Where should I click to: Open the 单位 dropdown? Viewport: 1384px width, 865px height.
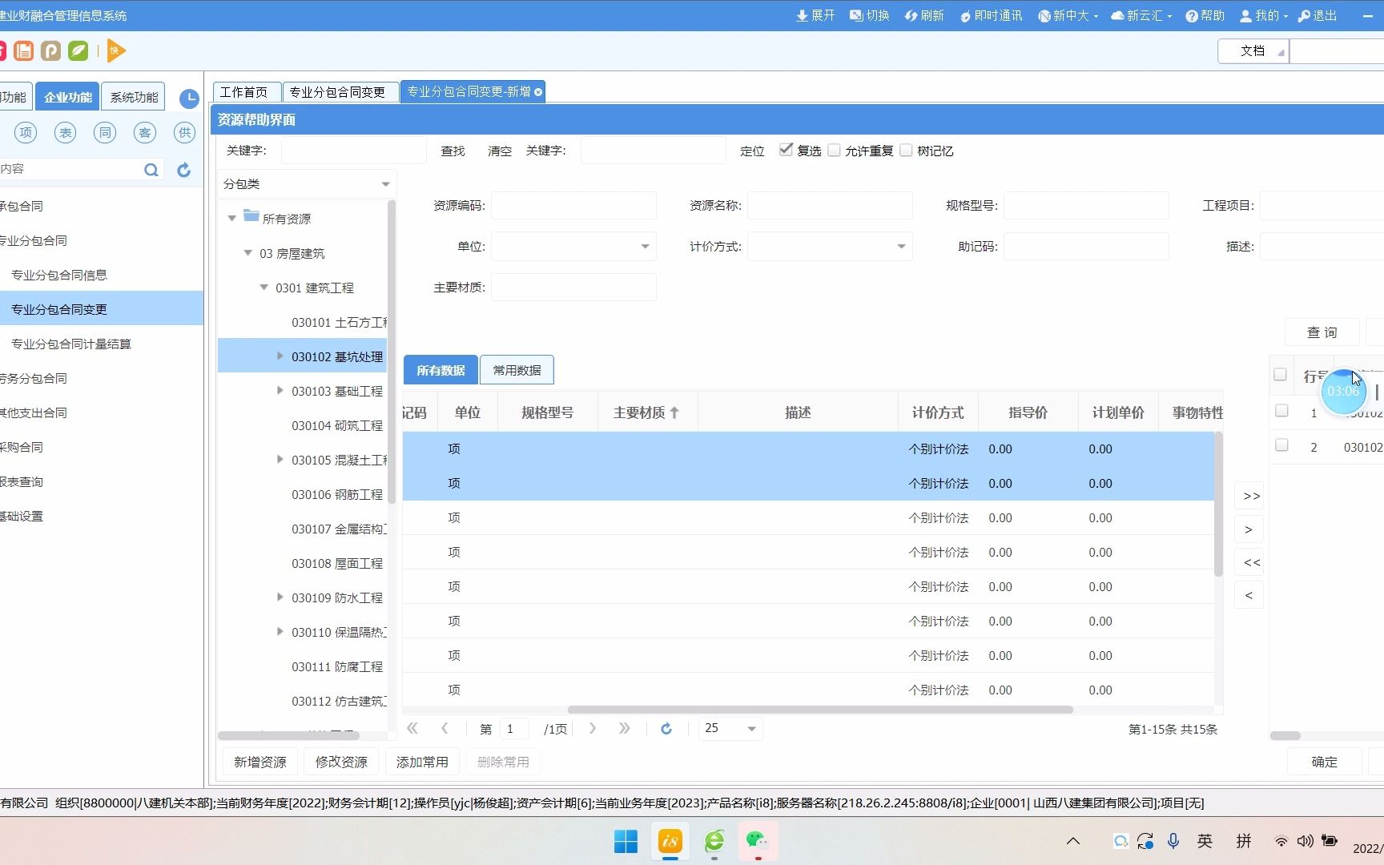645,247
